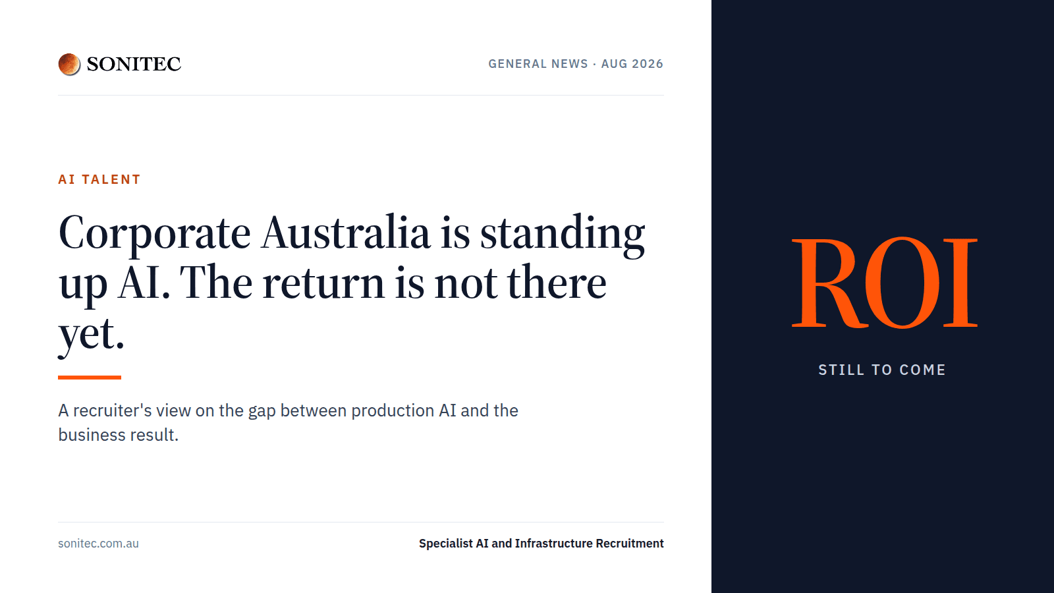Click the 'STILL TO COME' caption
The width and height of the screenshot is (1054, 593).
(x=882, y=370)
